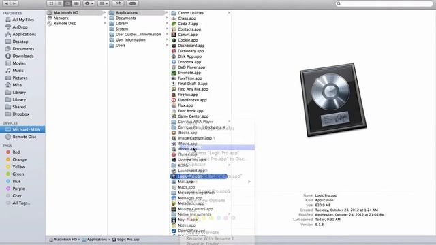The image size is (436, 245).
Task: Expand arrow next to Macintosh HD
Action: pos(105,12)
